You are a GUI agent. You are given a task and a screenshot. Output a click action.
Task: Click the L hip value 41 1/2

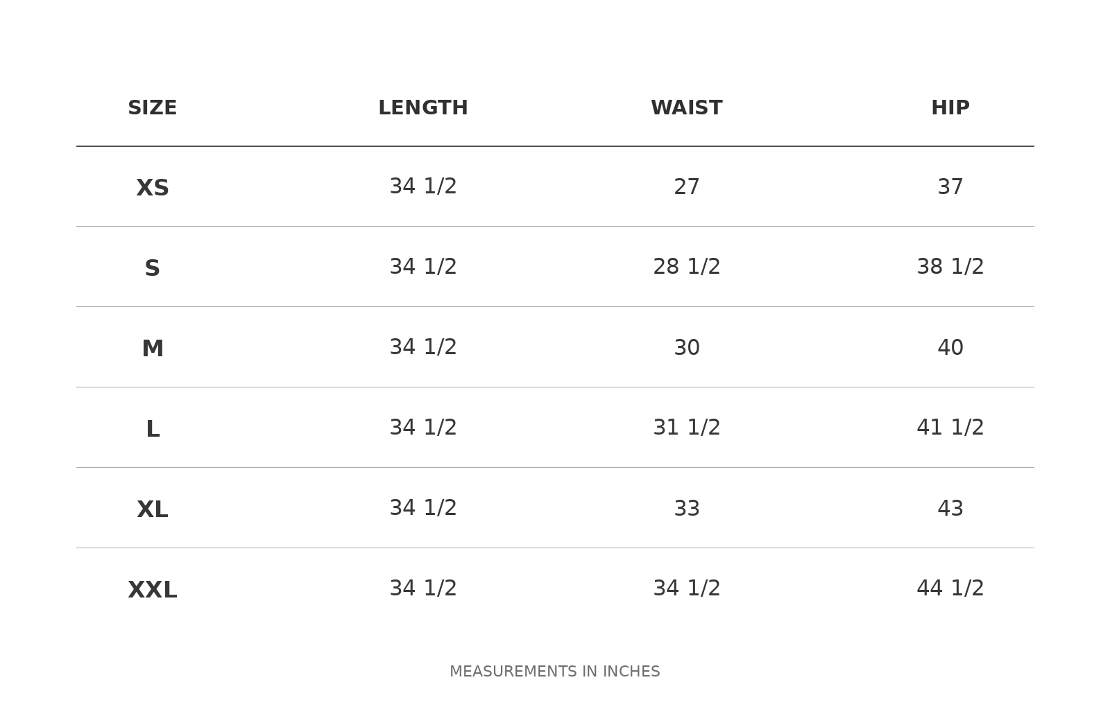click(950, 428)
